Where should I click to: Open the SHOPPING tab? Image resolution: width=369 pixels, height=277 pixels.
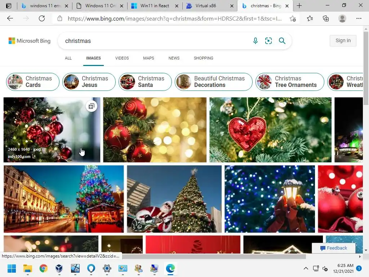click(204, 58)
